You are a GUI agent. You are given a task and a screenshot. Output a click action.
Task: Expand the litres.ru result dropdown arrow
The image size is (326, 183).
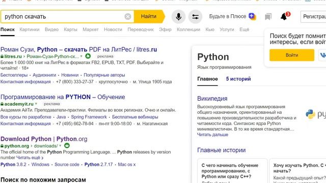tap(81, 56)
